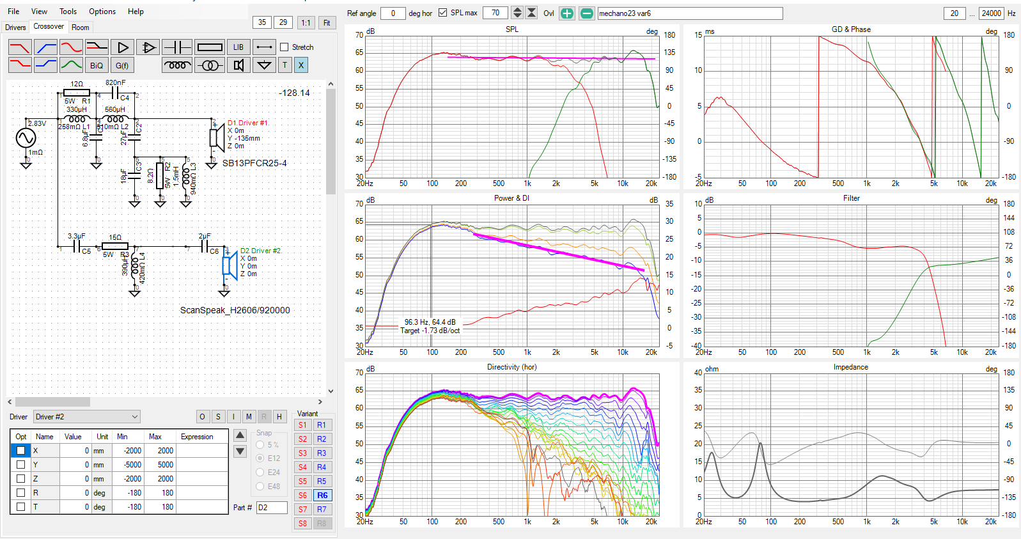1021x539 pixels.
Task: Enable the Stretch checkbox
Action: pos(284,47)
